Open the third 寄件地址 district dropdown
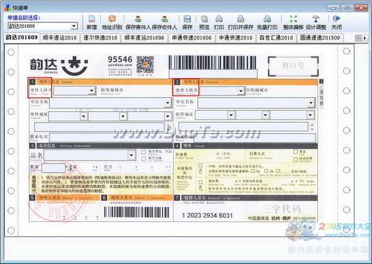The image size is (372, 264). (168, 117)
